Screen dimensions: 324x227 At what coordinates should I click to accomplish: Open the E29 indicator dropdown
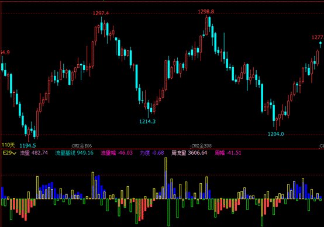pos(9,153)
